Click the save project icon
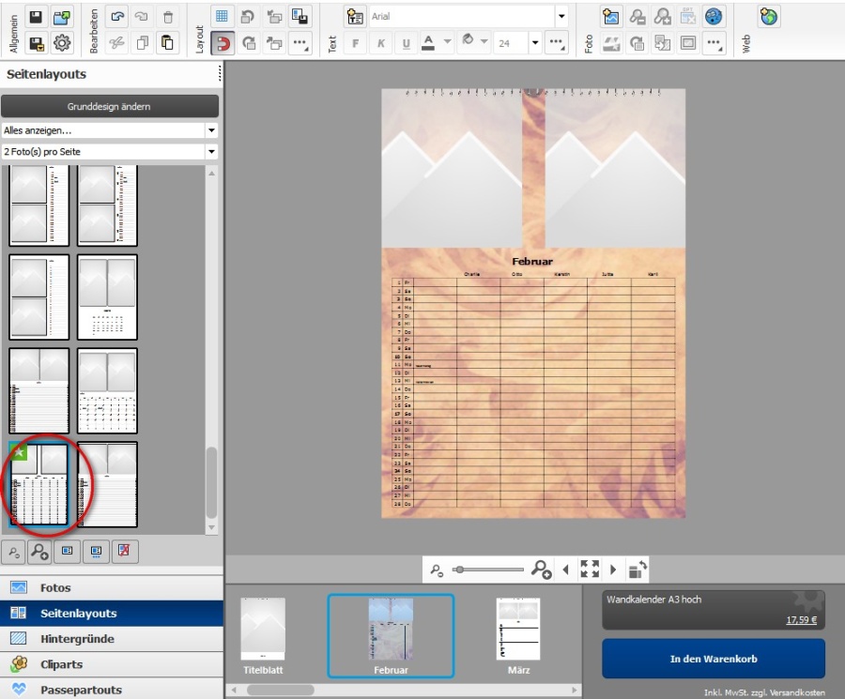Viewport: 845px width, 699px height. click(x=36, y=17)
